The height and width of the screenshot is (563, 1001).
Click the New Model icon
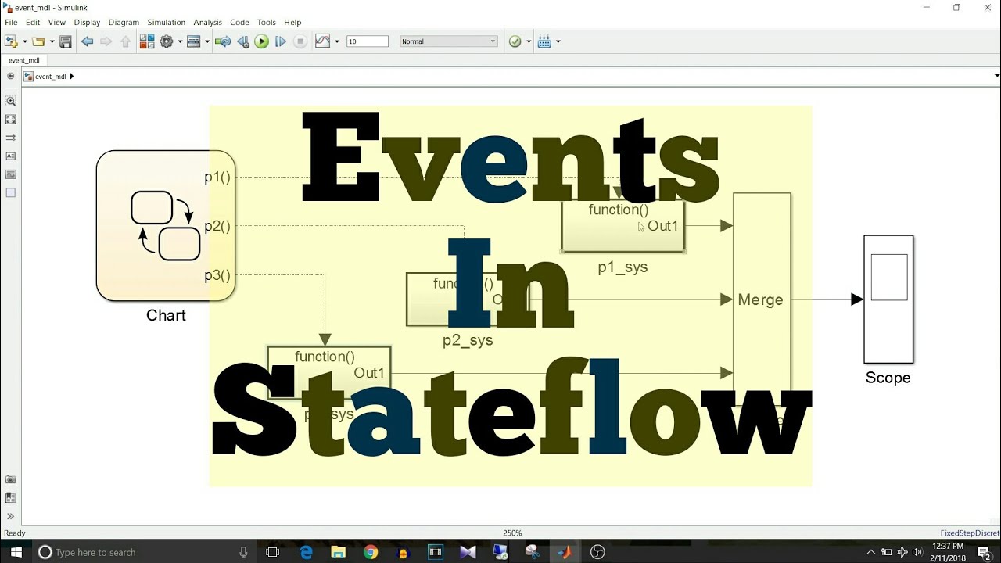click(11, 41)
